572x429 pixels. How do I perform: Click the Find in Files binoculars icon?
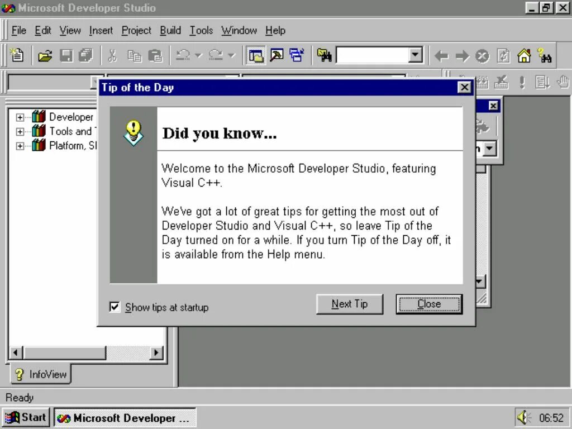pyautogui.click(x=324, y=56)
